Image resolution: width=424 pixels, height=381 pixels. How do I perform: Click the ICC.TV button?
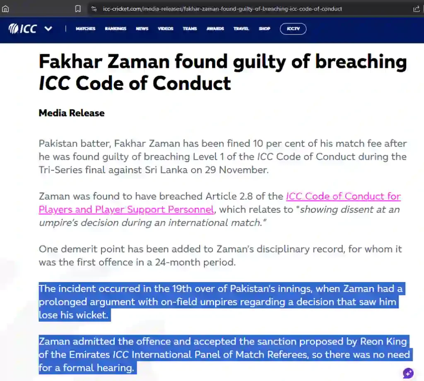coord(293,29)
